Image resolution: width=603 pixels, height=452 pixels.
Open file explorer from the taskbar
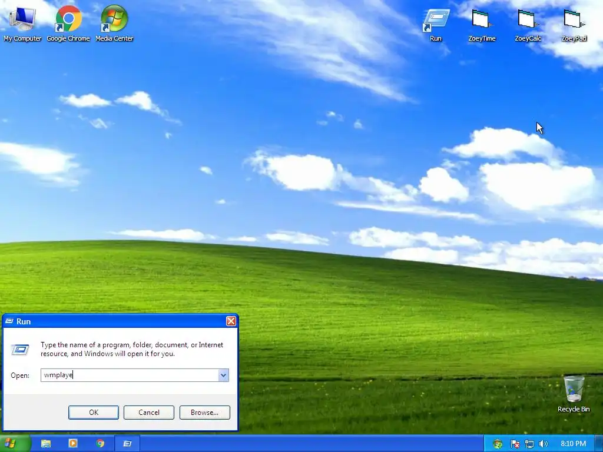pos(46,444)
